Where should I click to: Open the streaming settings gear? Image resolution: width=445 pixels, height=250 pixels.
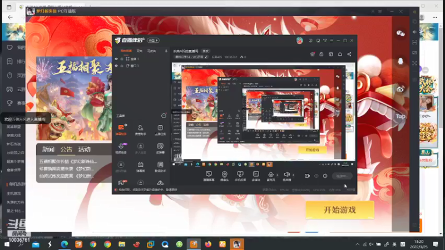click(x=325, y=176)
